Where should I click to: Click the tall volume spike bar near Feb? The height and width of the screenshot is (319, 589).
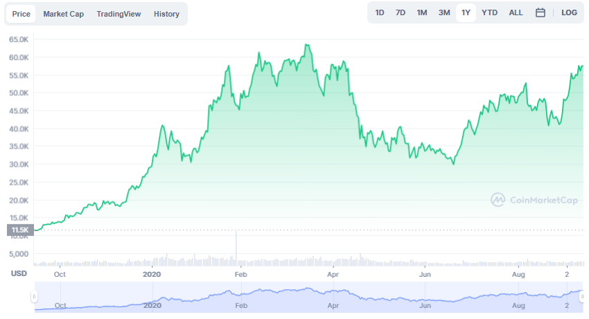click(236, 248)
